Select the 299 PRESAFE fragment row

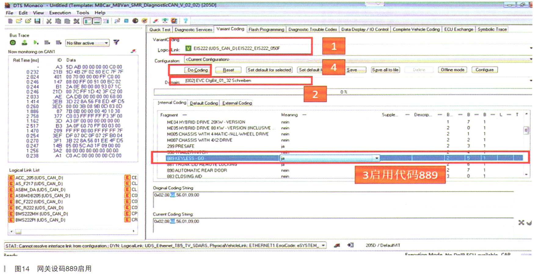[x=342, y=146]
